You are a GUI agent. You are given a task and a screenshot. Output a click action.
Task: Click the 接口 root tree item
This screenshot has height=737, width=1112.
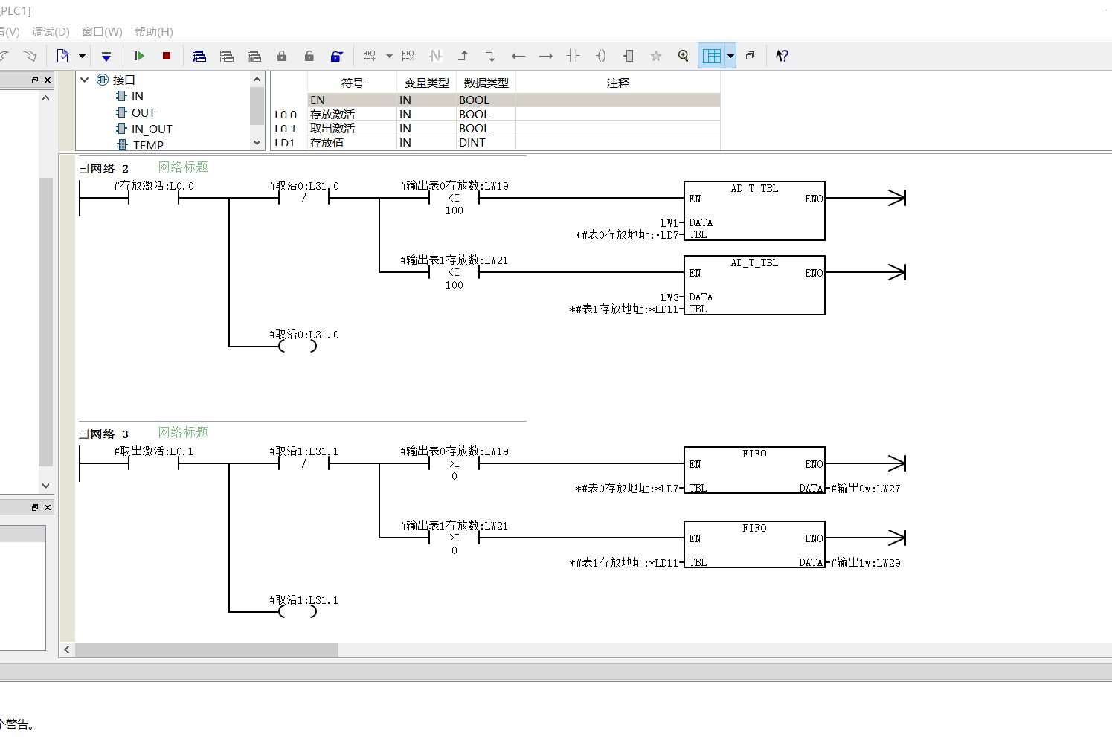pos(124,80)
